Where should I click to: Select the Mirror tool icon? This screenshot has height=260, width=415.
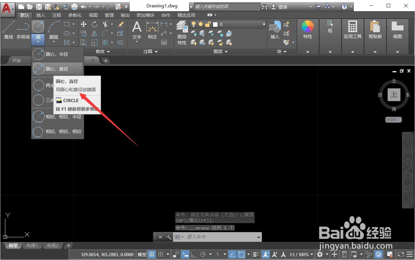pos(95,33)
